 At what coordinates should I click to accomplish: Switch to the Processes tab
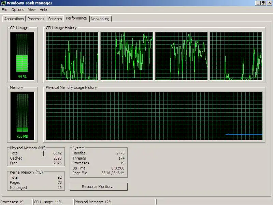36,19
